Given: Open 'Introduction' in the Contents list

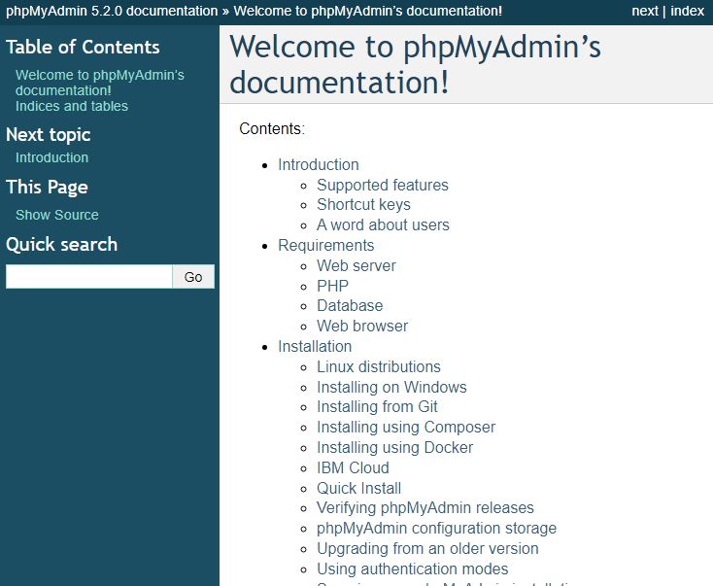Looking at the screenshot, I should [x=319, y=164].
